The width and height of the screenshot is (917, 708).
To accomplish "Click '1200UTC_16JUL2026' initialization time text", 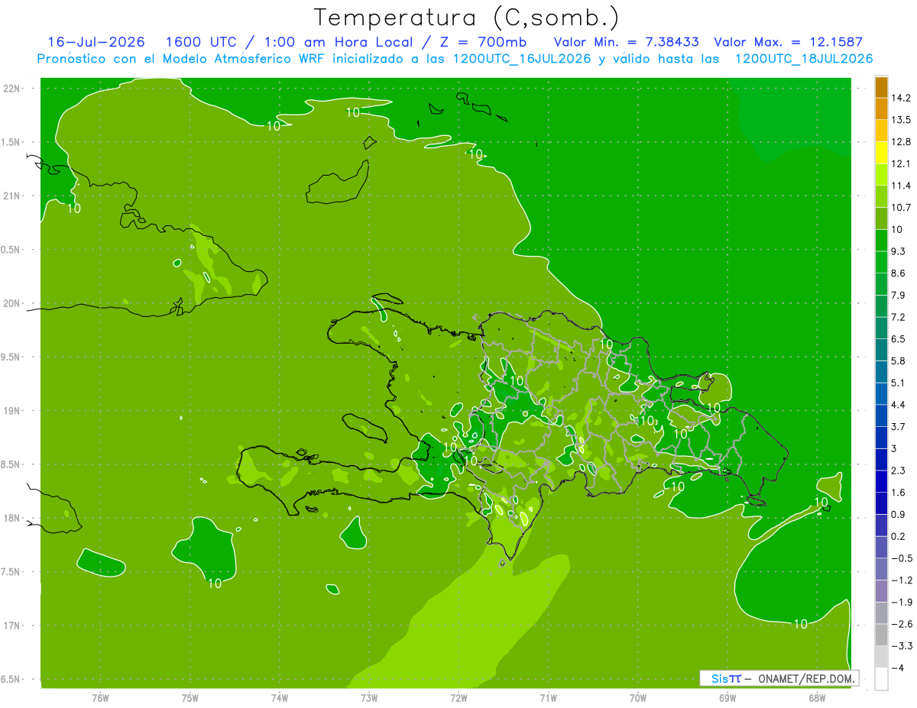I will (x=520, y=59).
